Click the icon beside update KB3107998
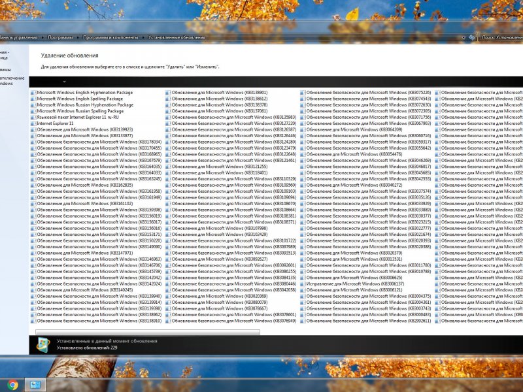523x392 pixels. [168, 228]
